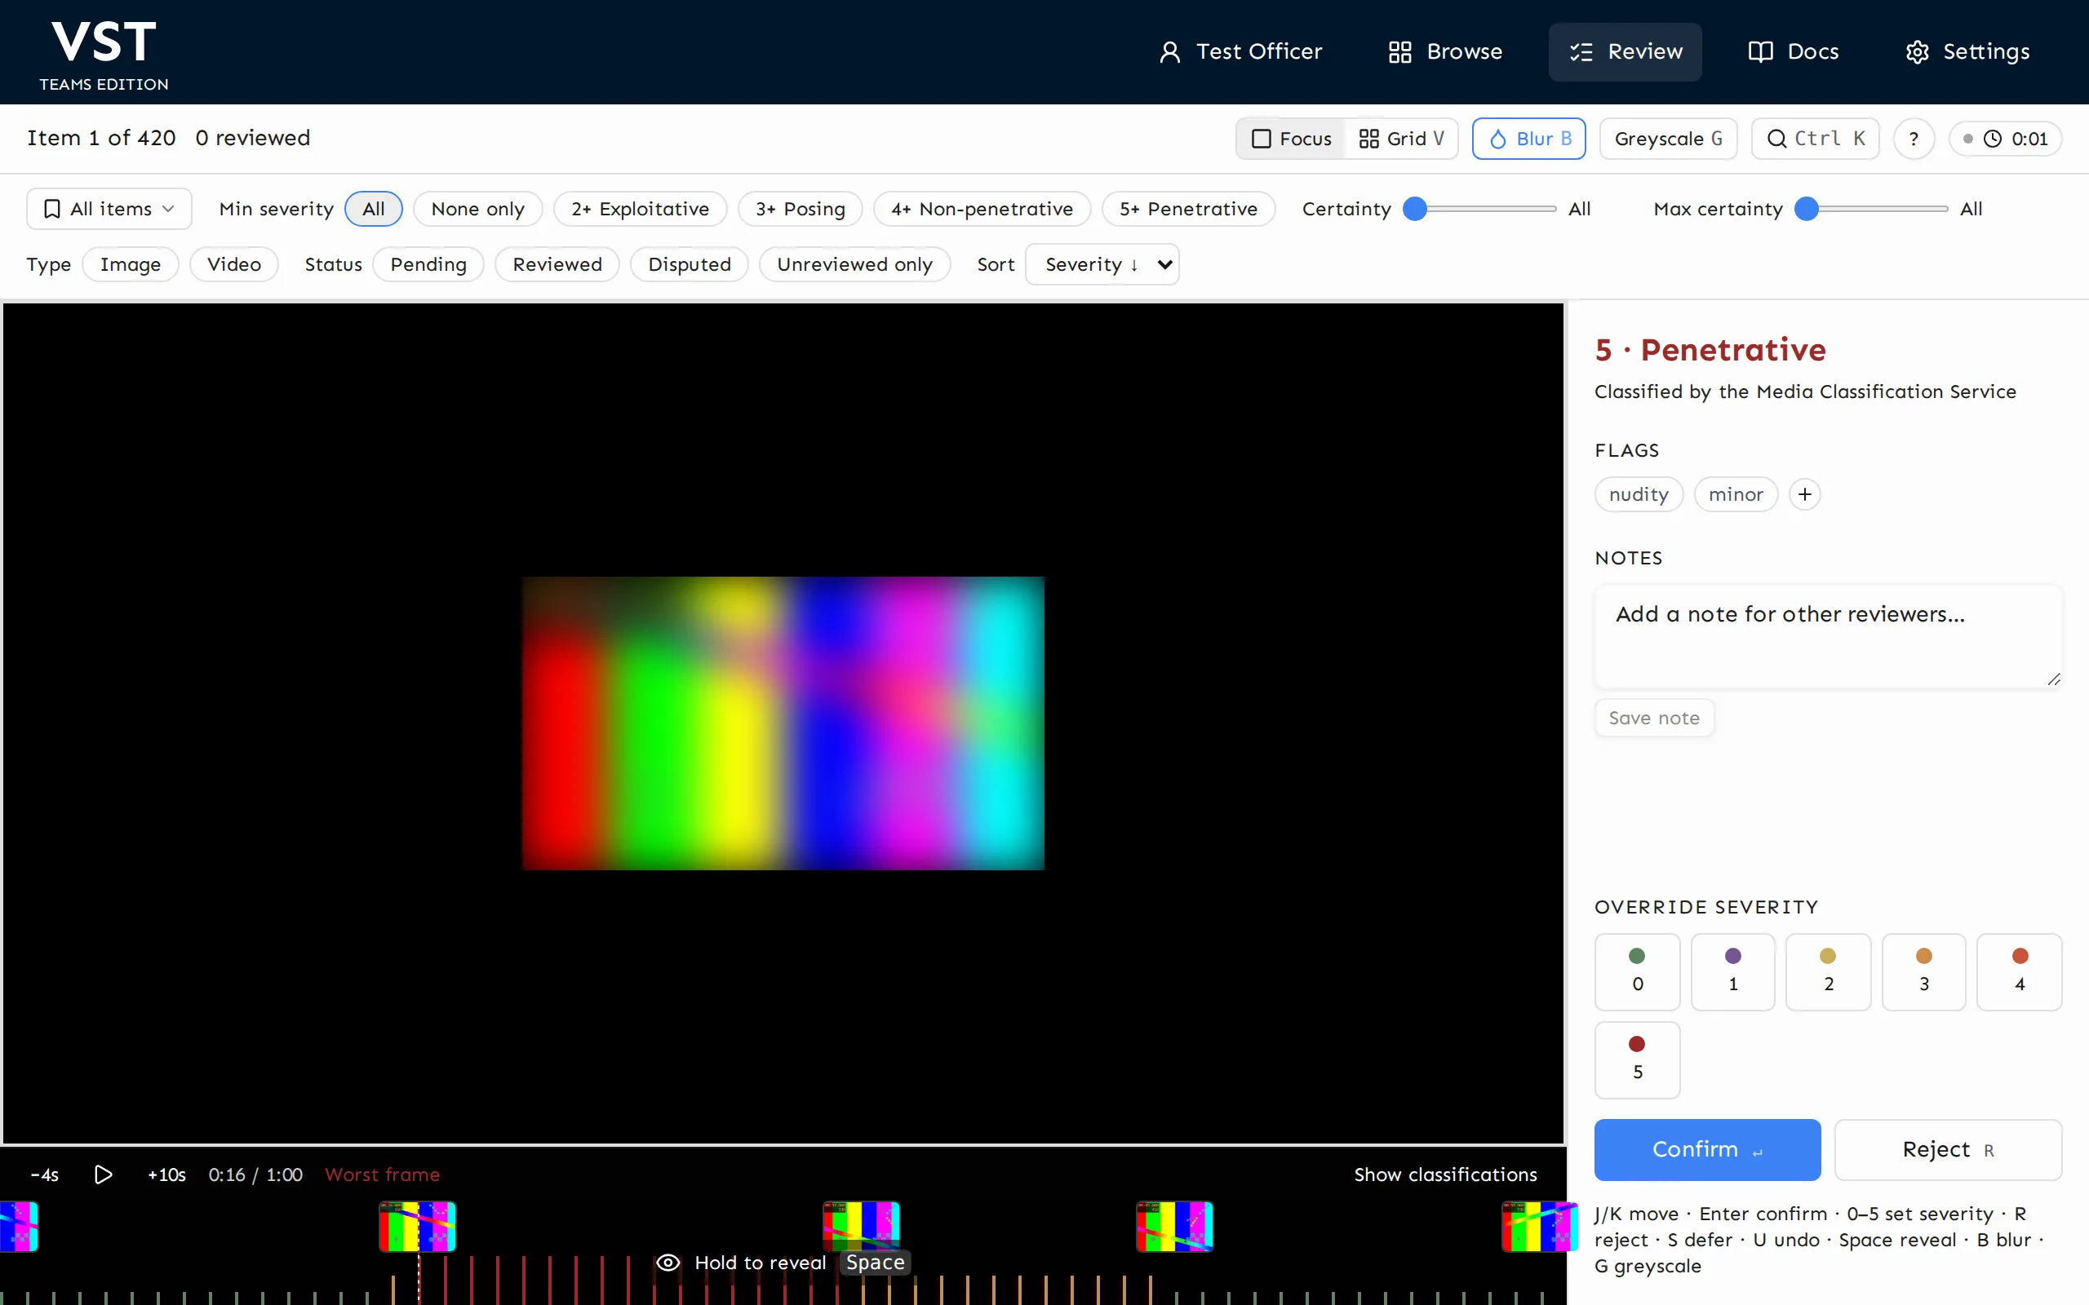
Task: Select the fourth timeline thumbnail
Action: click(x=1174, y=1226)
